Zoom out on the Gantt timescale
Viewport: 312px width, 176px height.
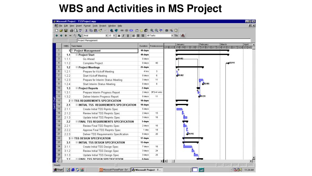156,31
